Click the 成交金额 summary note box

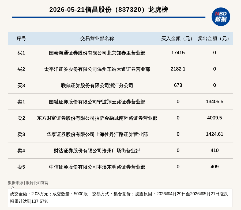pyautogui.click(x=120, y=198)
